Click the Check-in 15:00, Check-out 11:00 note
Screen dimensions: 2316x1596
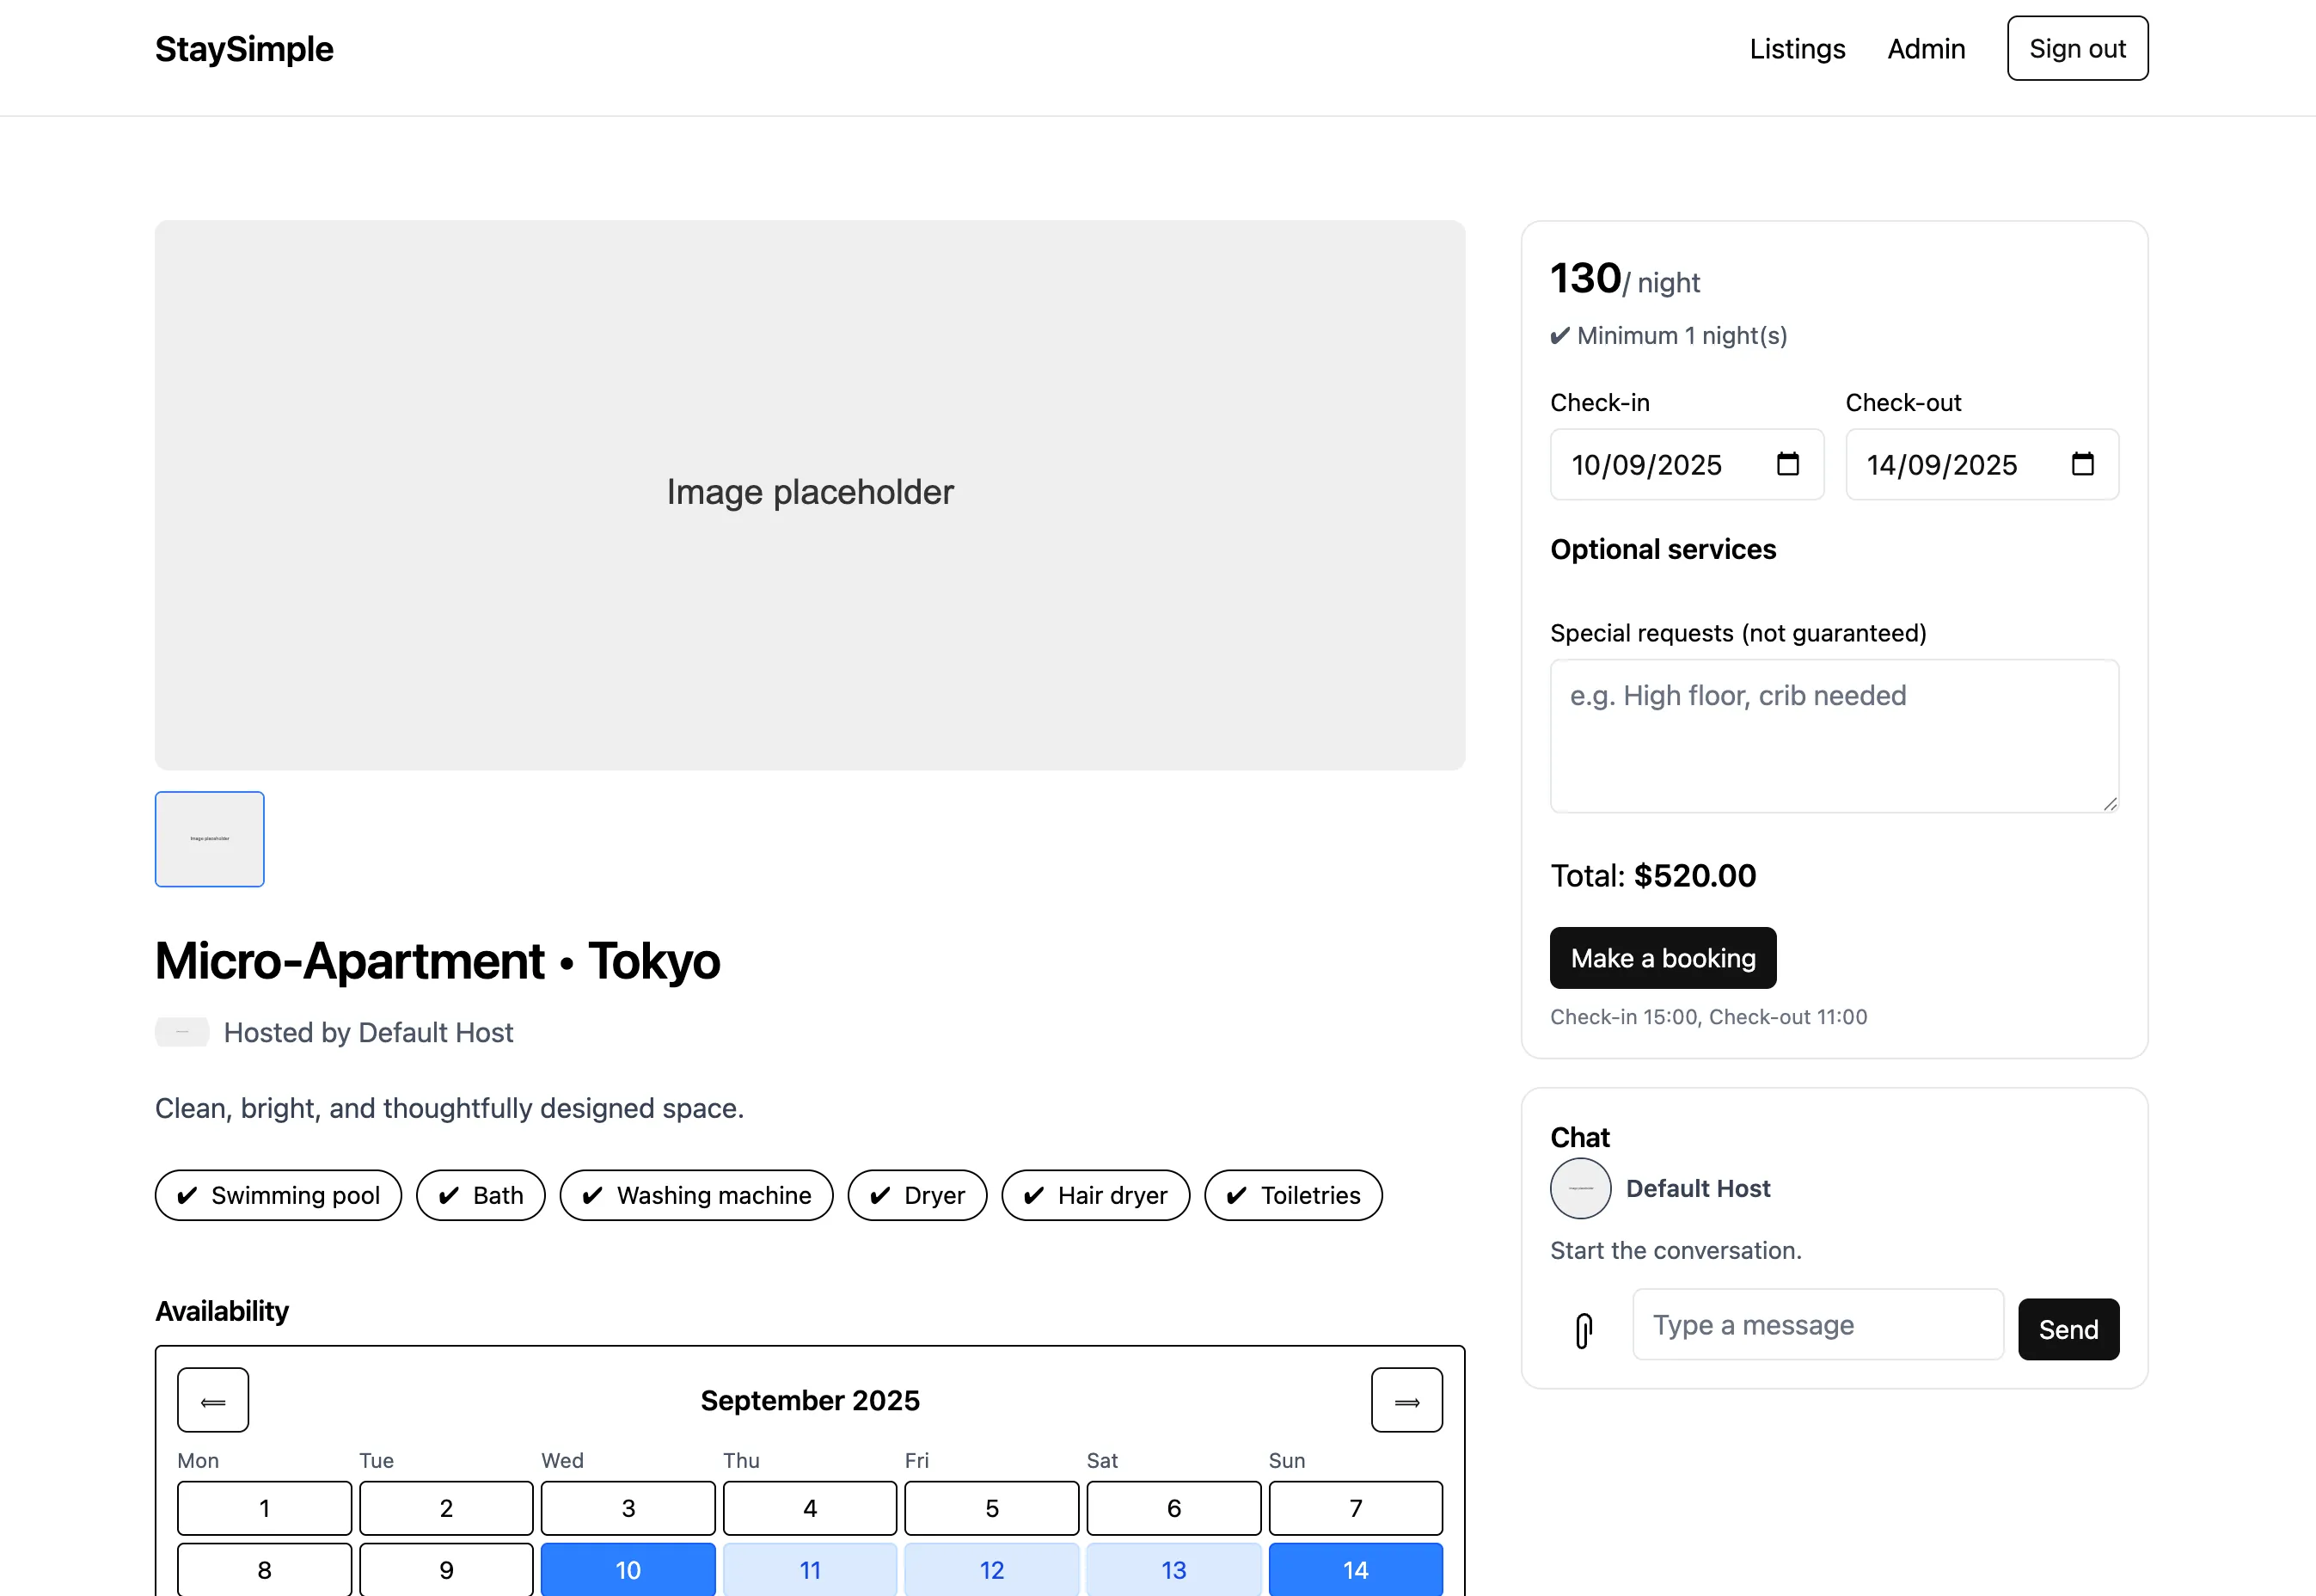coord(1708,1017)
